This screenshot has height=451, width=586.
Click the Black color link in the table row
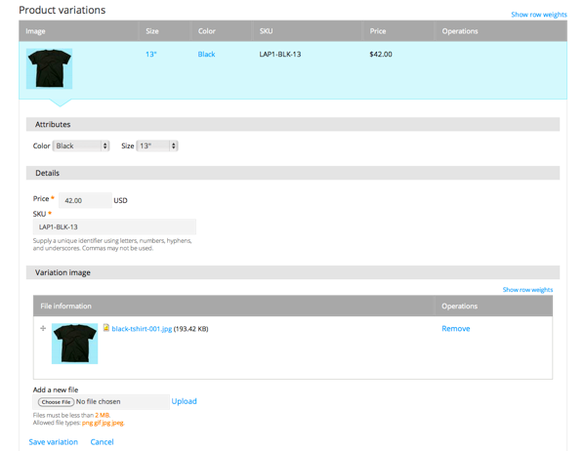pyautogui.click(x=206, y=55)
